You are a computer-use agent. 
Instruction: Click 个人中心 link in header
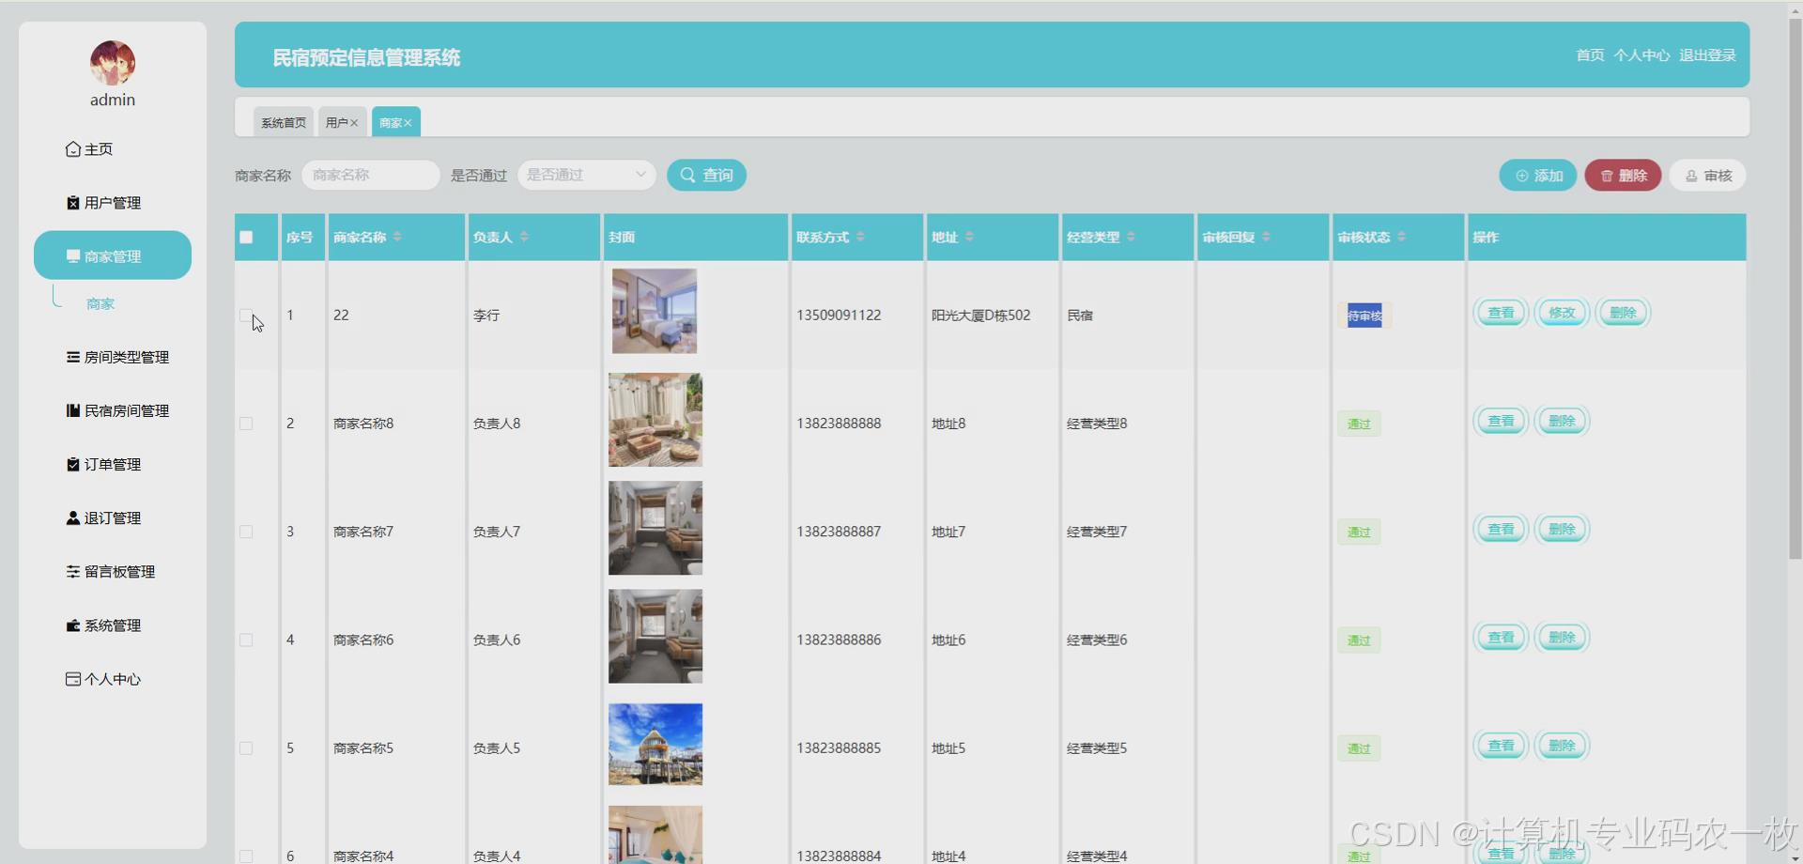1641,55
